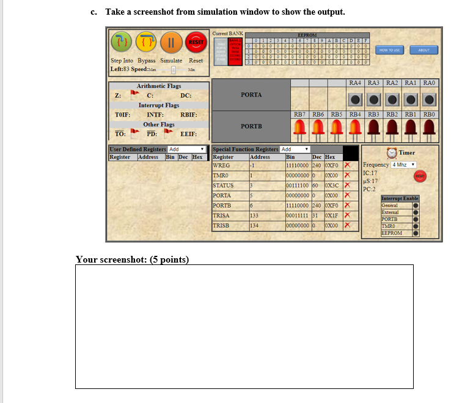Click the WREG binary value 11110000
Screen dimensions: 462x403
(297, 165)
